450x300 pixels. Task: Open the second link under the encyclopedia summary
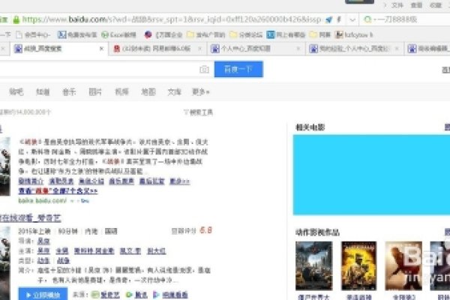coord(61,181)
